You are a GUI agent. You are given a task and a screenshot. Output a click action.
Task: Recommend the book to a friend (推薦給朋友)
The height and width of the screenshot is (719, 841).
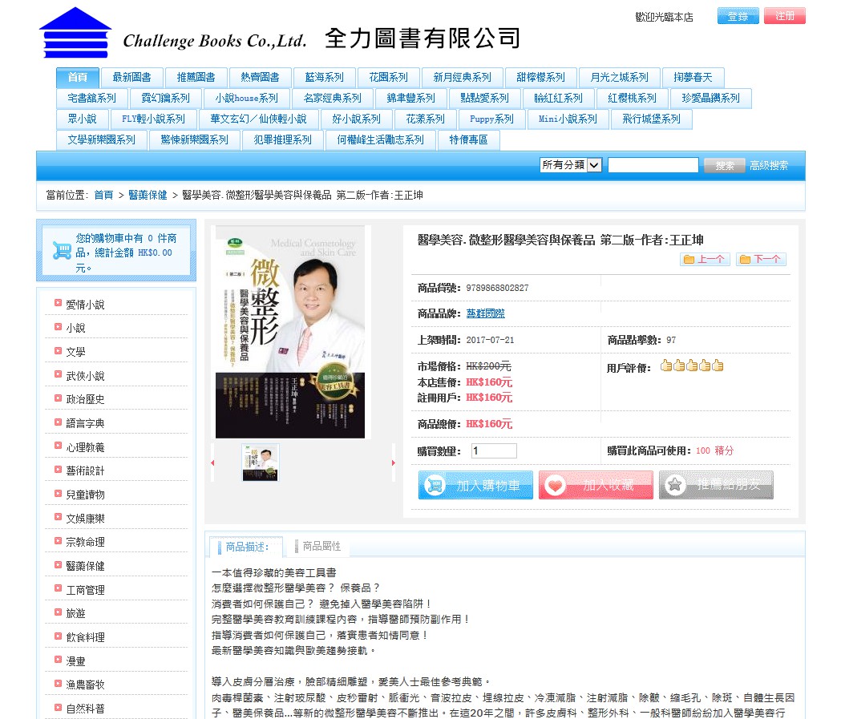[x=716, y=485]
